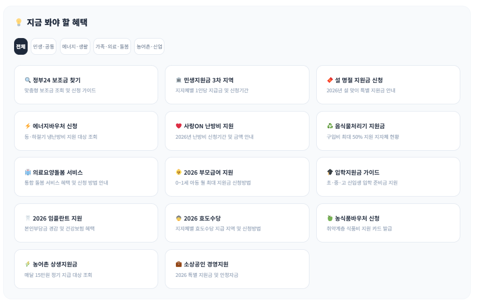Show the 가족·의료·돌봄 category
The image size is (477, 304).
[112, 46]
